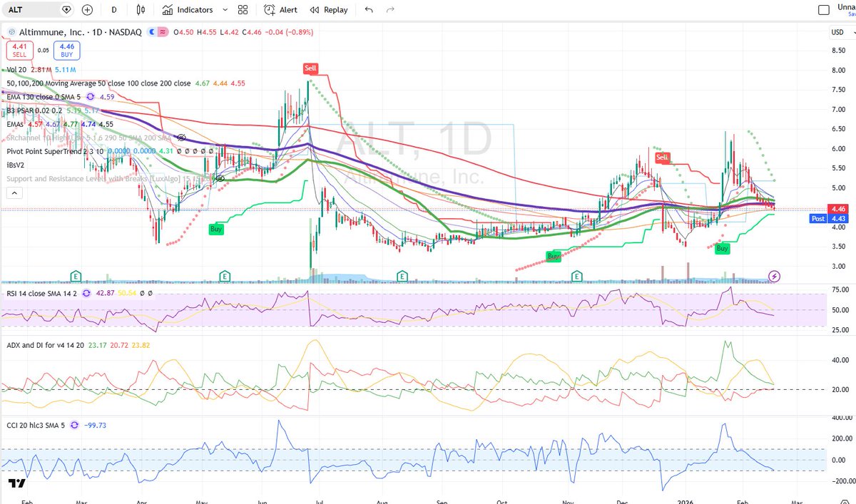The width and height of the screenshot is (856, 504).
Task: Show the hidden Support and Resistance Levels indicator eye
Action: pyautogui.click(x=222, y=178)
